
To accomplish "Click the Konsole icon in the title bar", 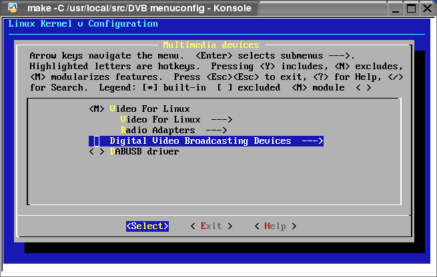I will coord(13,8).
